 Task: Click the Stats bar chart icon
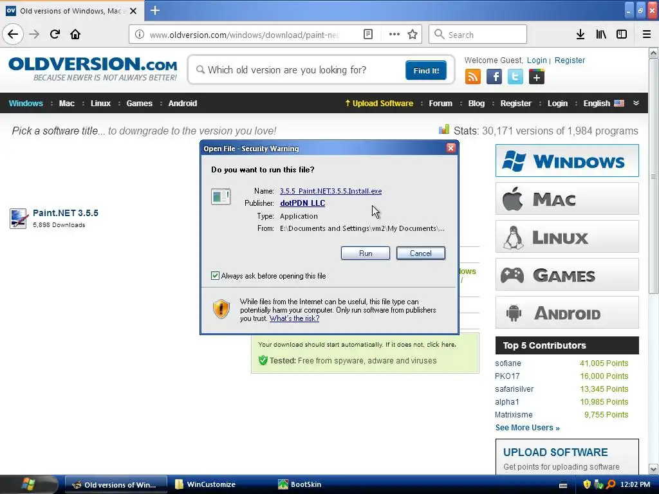(x=444, y=129)
